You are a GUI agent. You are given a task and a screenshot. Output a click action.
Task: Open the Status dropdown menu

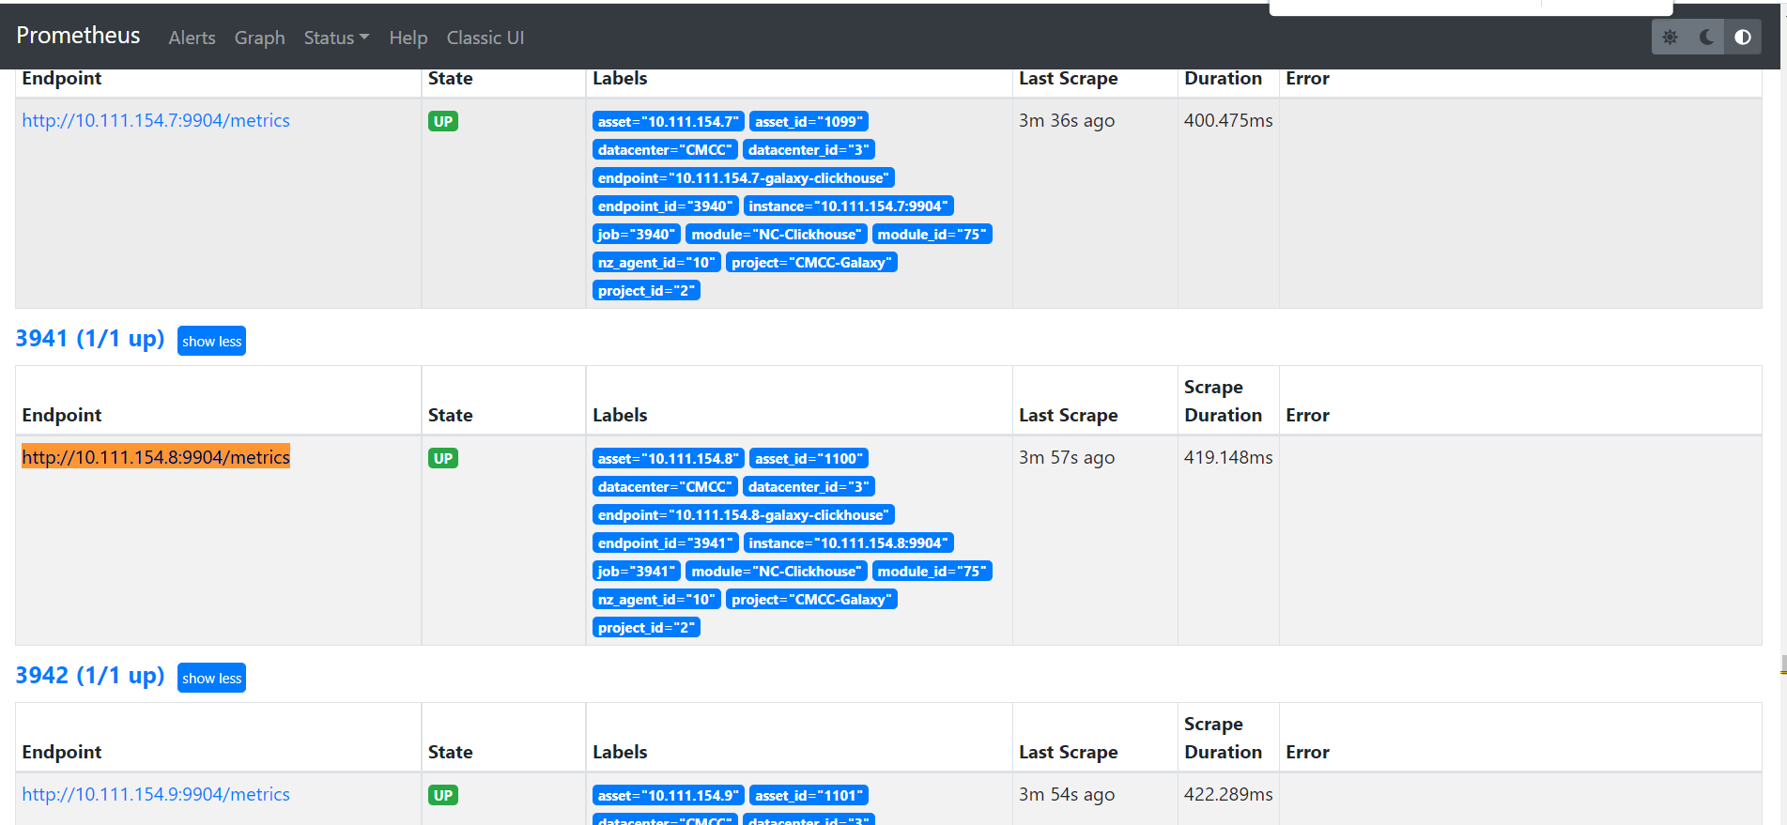336,38
